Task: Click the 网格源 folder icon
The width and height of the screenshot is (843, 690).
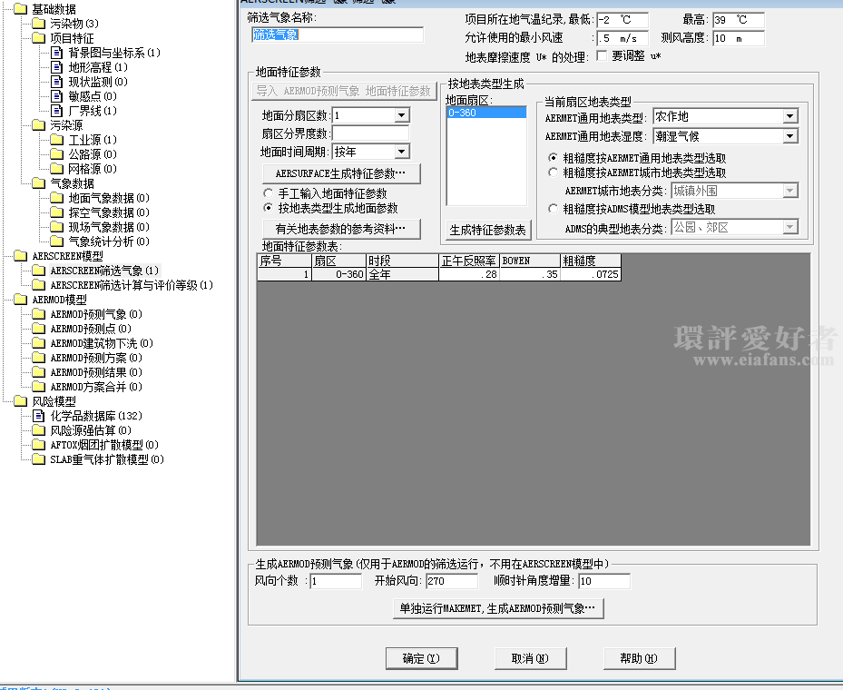Action: point(56,168)
